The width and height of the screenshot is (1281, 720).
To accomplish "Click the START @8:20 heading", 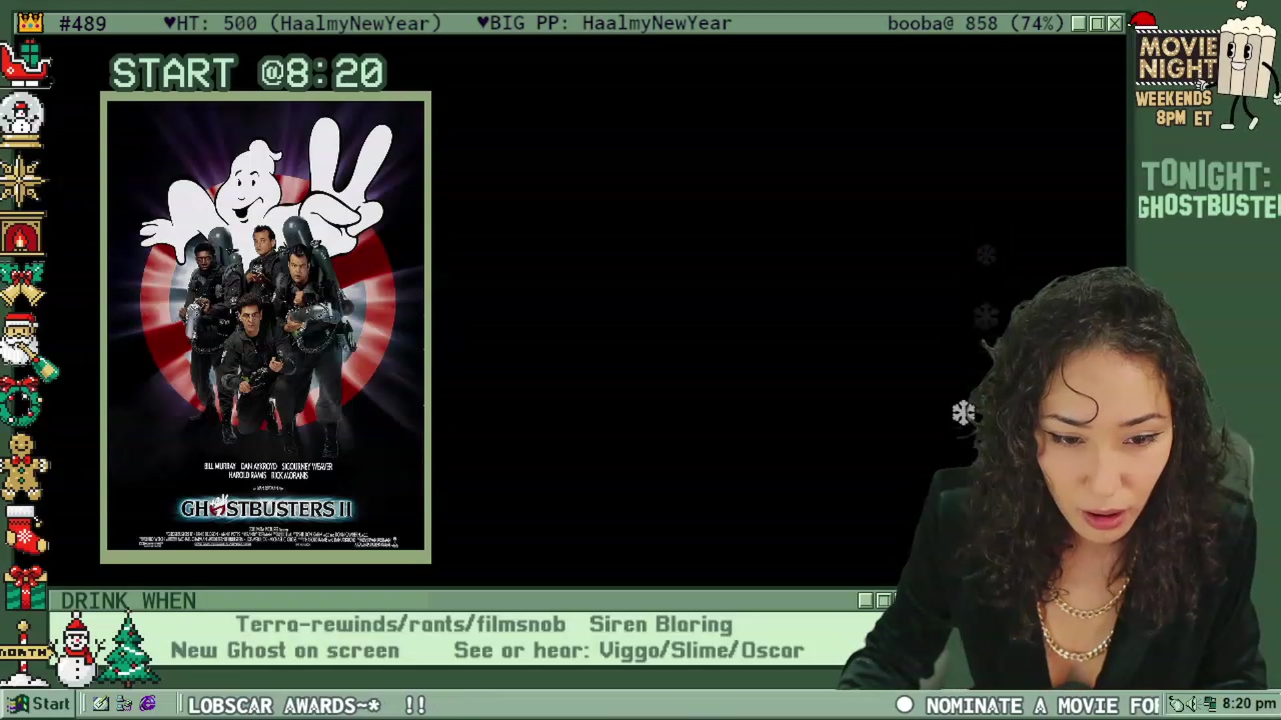I will pos(248,73).
